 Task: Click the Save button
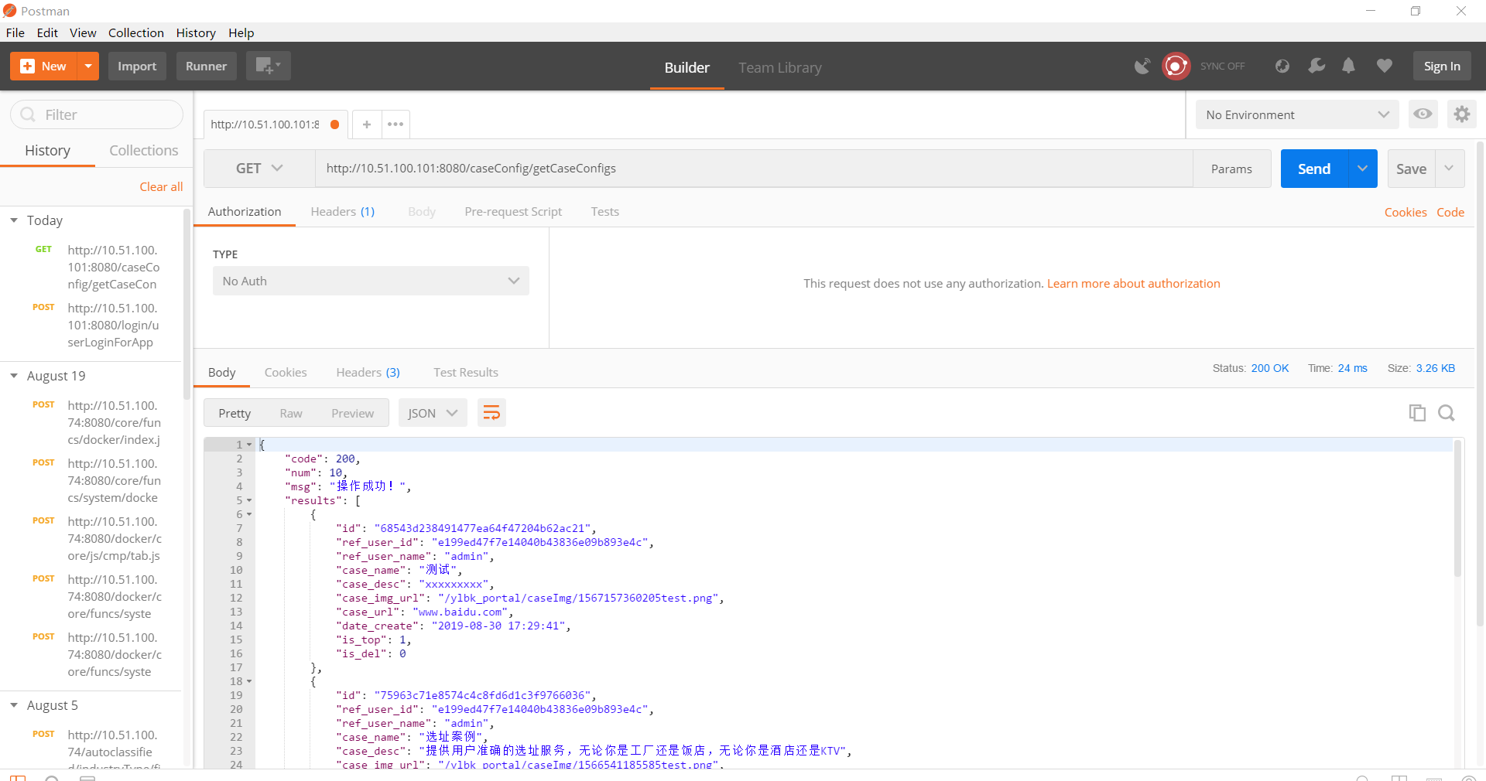click(1411, 169)
